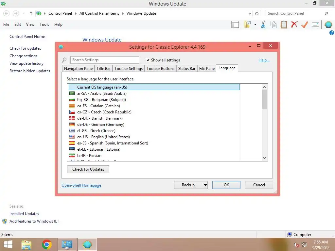Open Control Panel Home link

(27, 37)
